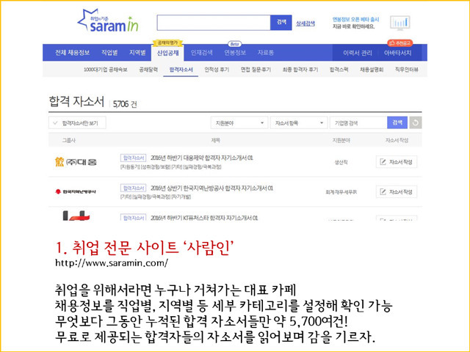The width and height of the screenshot is (470, 352).
Task: Open 면접 질문후기 submenu
Action: 256,70
